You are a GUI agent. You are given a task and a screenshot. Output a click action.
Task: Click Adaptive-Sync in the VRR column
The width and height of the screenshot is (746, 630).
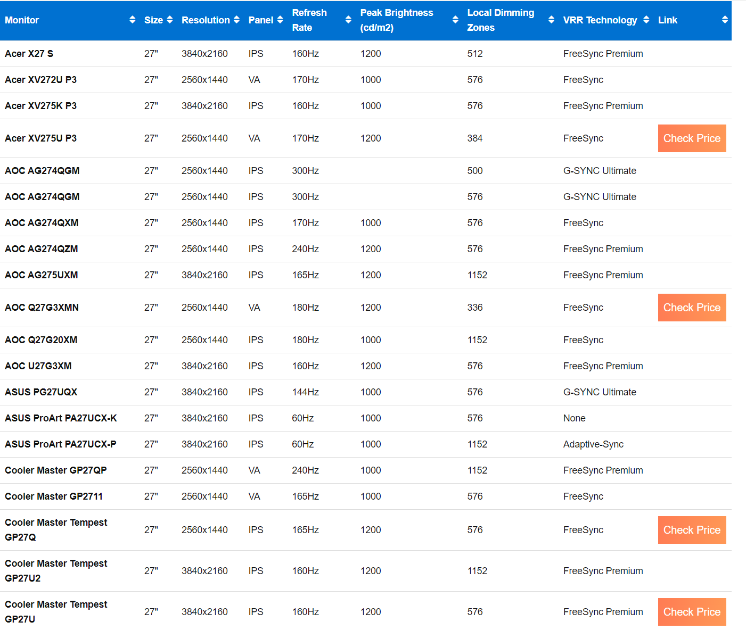click(x=593, y=444)
